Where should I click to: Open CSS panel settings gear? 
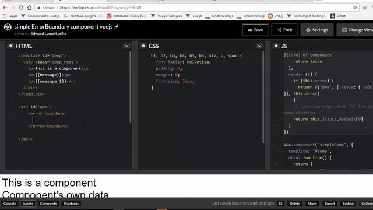pyautogui.click(x=143, y=45)
